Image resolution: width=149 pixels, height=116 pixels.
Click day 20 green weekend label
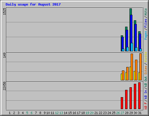[92, 113]
